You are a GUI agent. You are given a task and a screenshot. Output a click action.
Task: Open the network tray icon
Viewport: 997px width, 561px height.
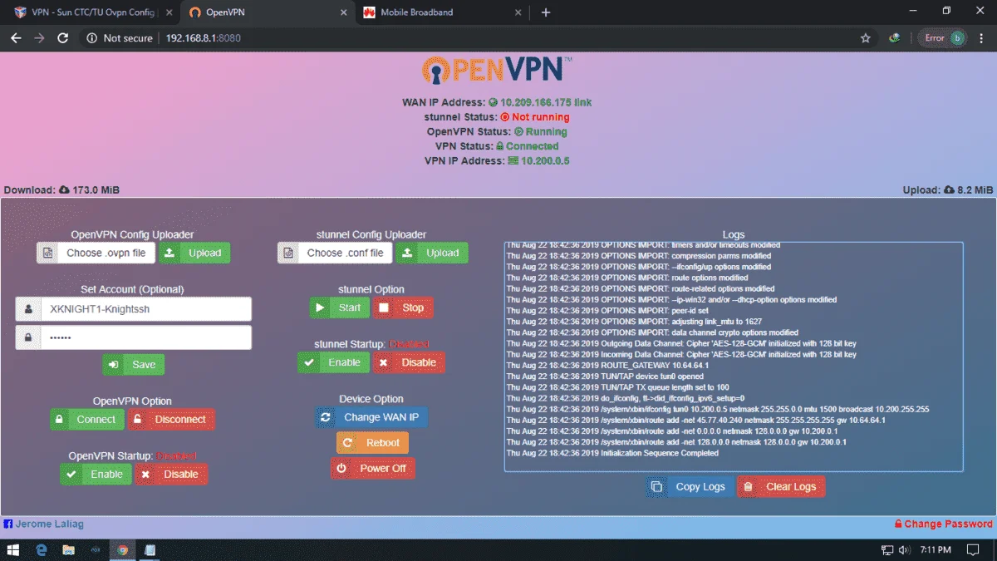[x=886, y=550]
